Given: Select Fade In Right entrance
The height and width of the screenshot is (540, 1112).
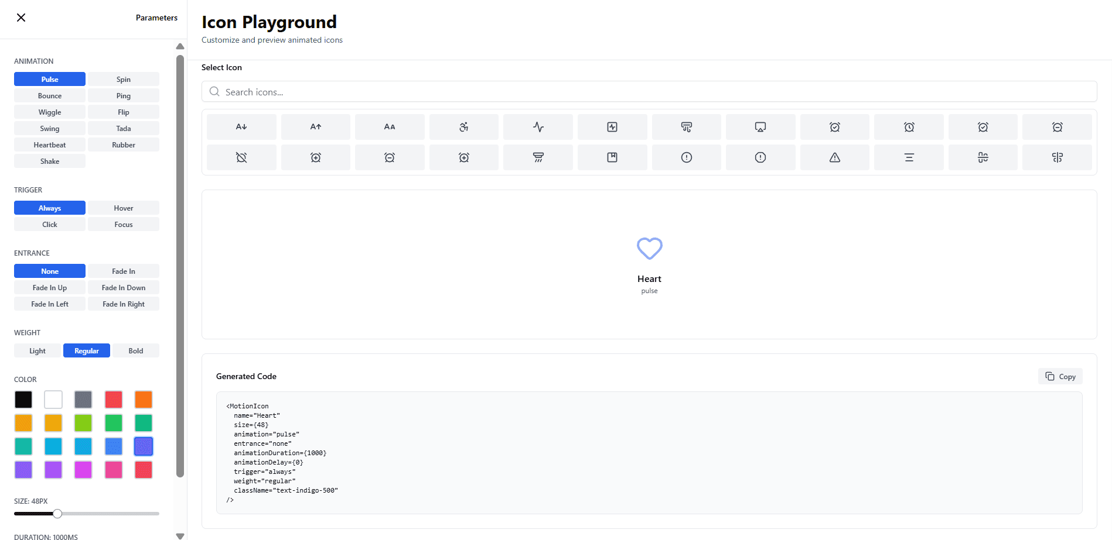Looking at the screenshot, I should click(x=124, y=304).
